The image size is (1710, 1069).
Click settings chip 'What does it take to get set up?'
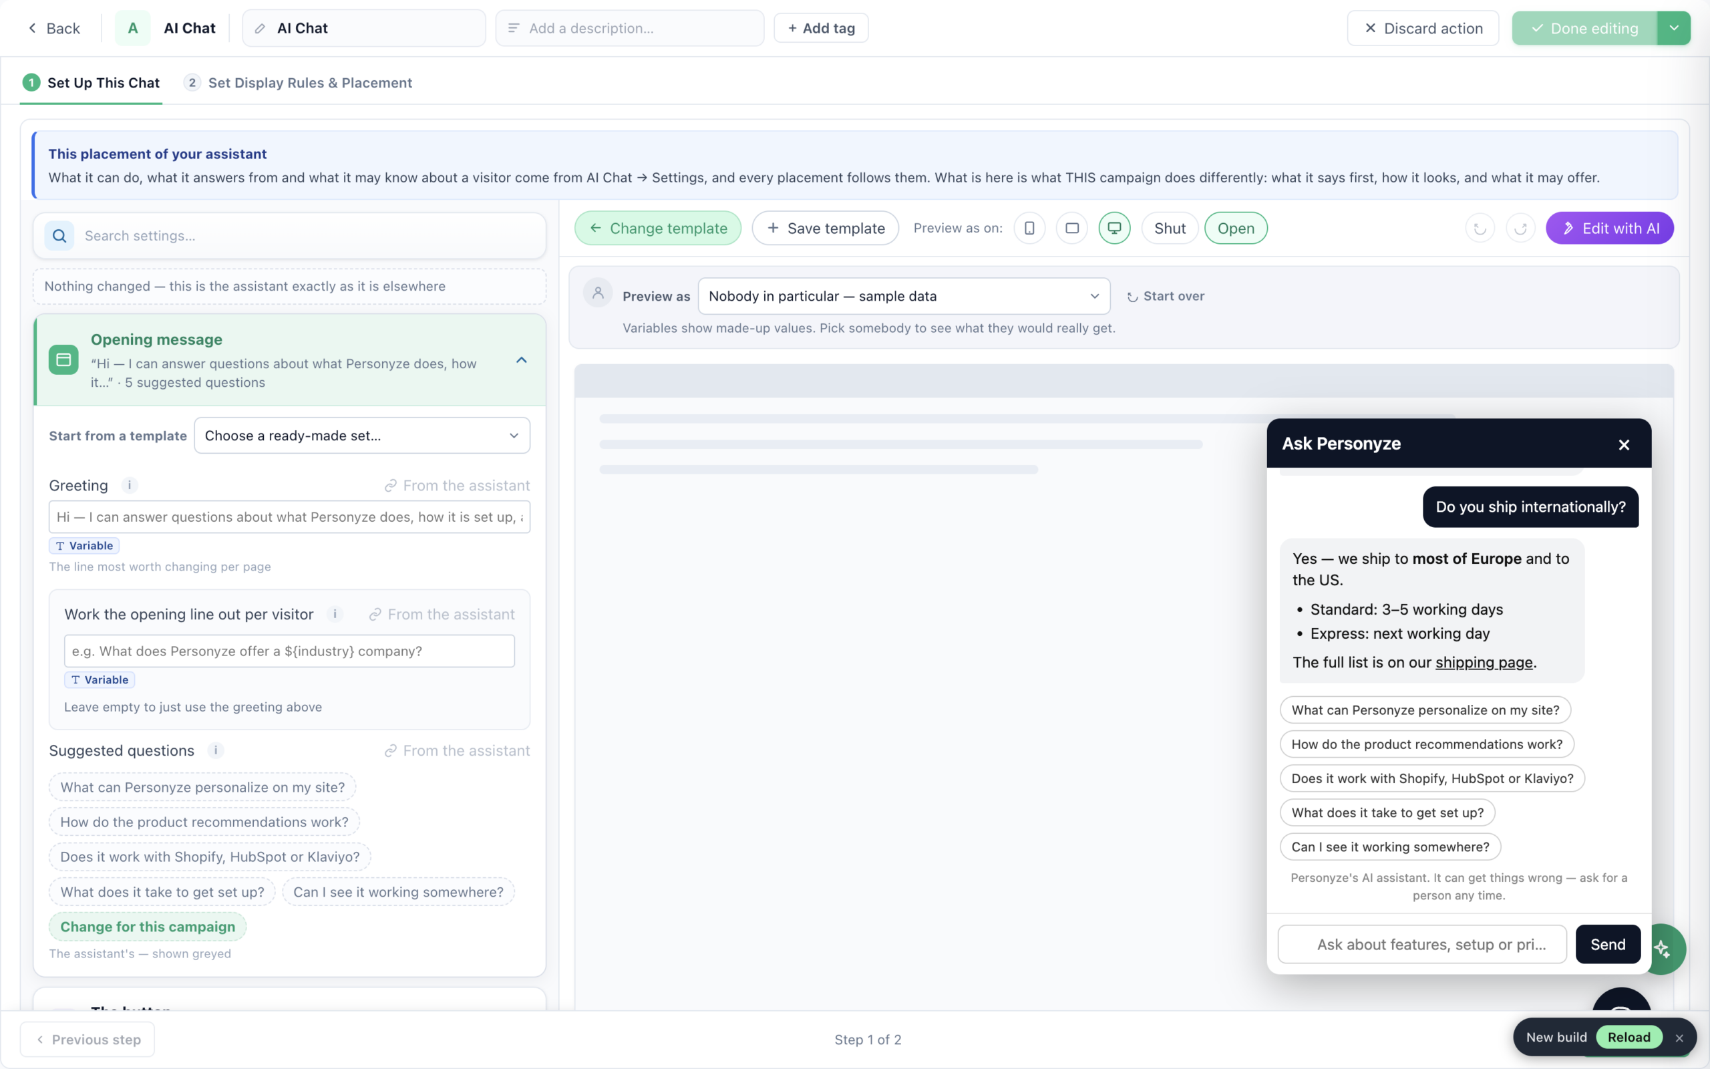click(162, 892)
